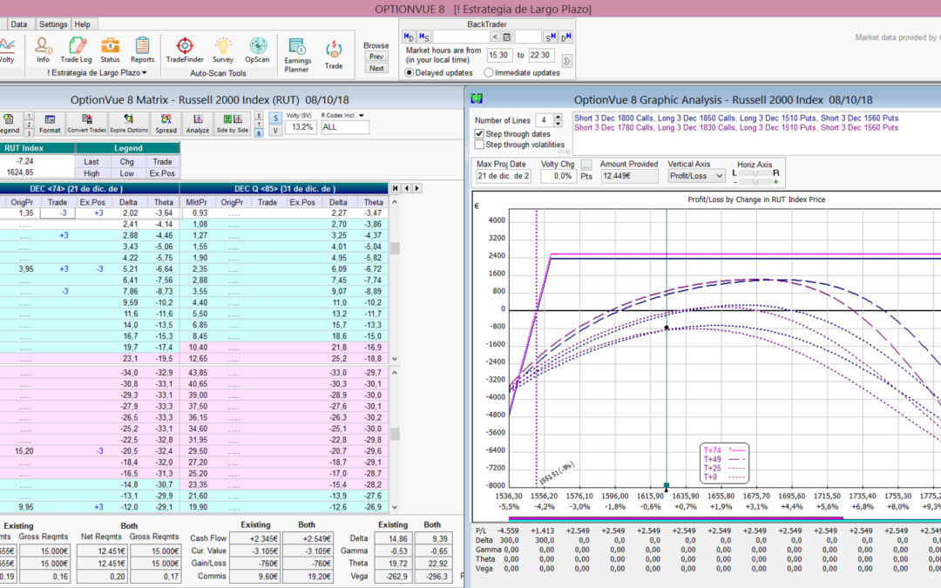Uncheck Step through dates
Image resolution: width=941 pixels, height=588 pixels.
pyautogui.click(x=479, y=134)
